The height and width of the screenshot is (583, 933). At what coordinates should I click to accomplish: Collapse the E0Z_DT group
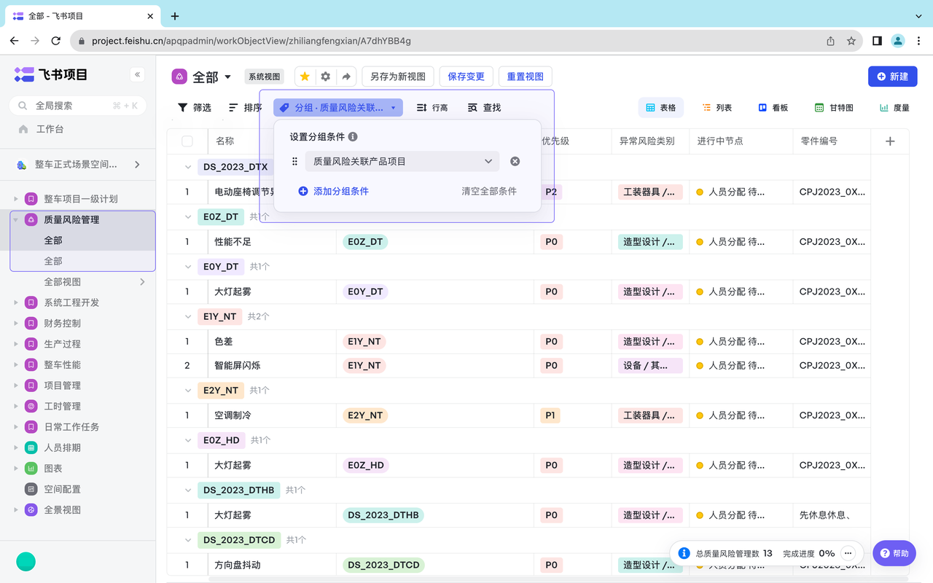click(x=188, y=217)
